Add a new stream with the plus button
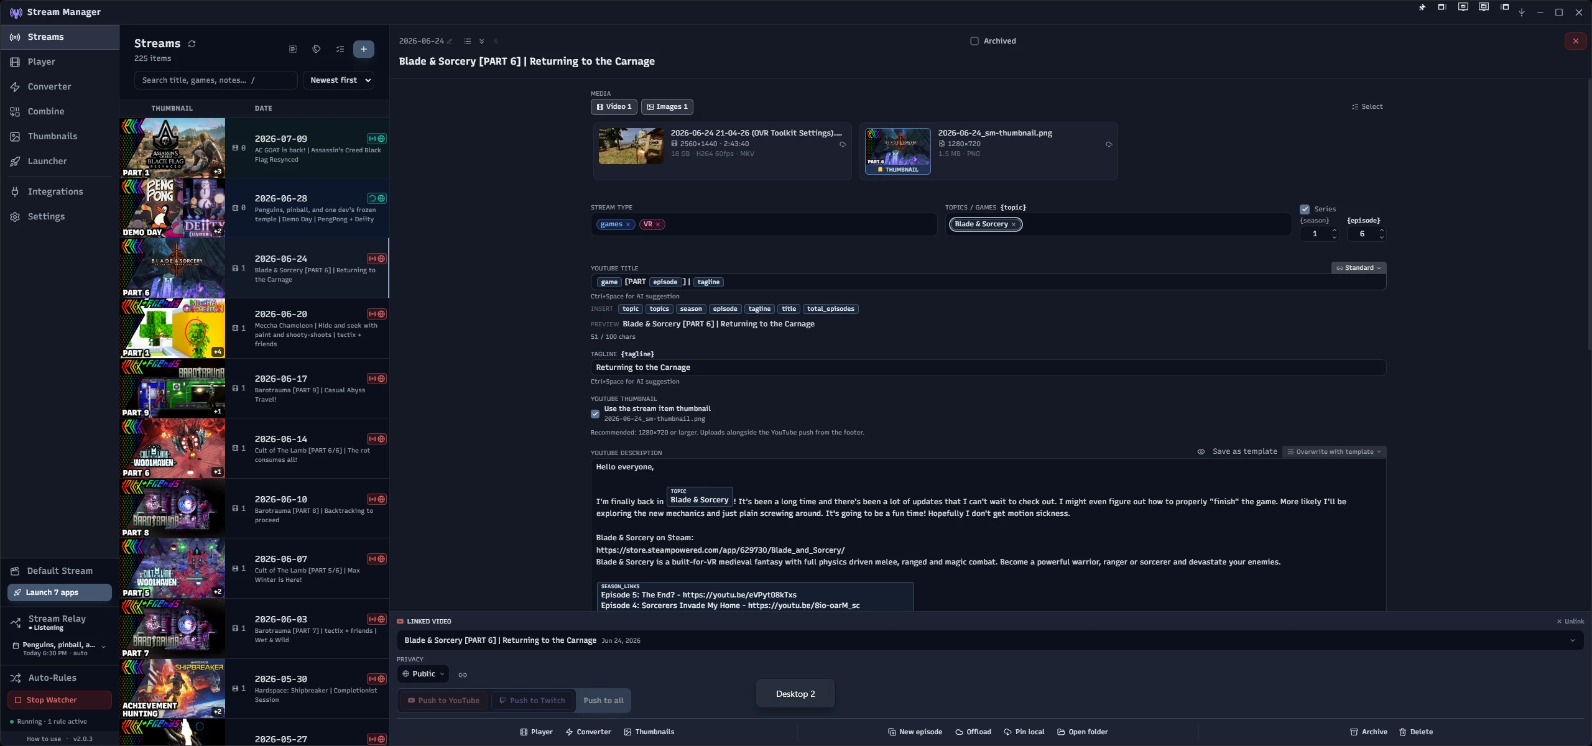1592x746 pixels. point(364,49)
